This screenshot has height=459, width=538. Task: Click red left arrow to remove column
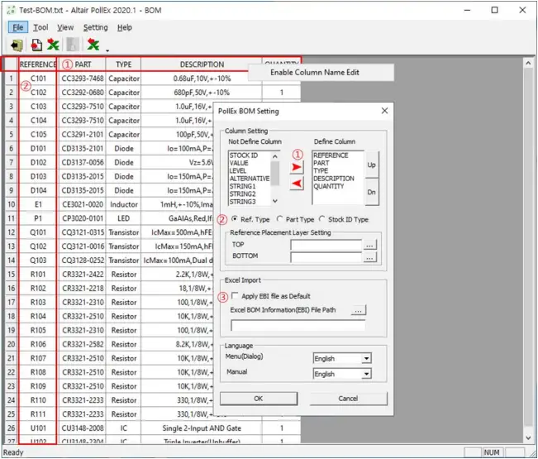[298, 184]
